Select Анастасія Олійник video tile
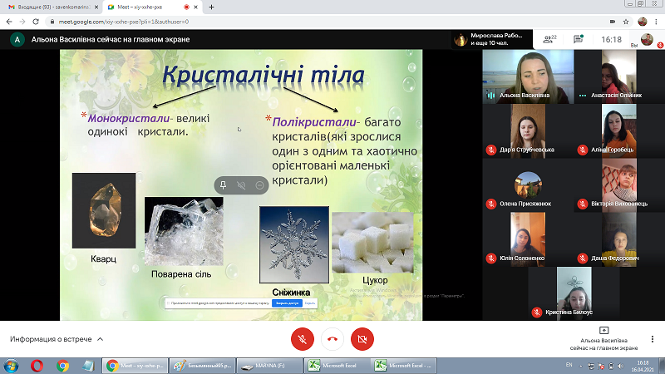The image size is (665, 374). tap(619, 76)
